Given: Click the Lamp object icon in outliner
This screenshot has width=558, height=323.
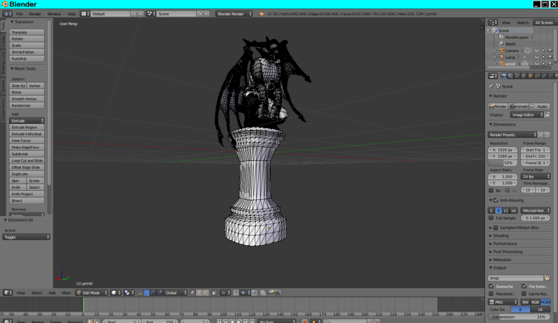Looking at the screenshot, I should pyautogui.click(x=502, y=57).
